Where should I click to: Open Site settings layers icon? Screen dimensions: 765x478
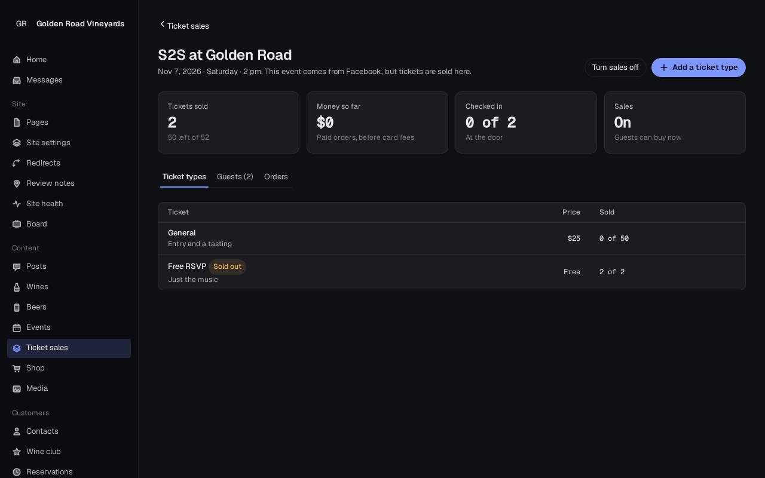[17, 143]
